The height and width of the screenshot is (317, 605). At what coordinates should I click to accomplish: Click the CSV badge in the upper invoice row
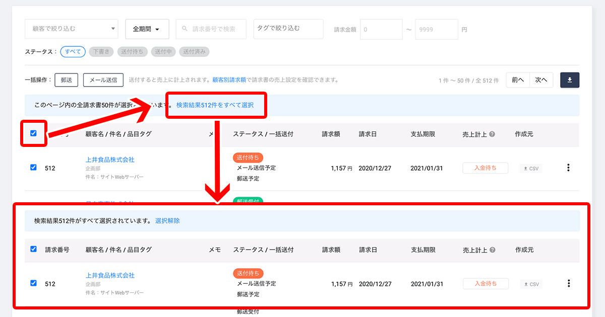531,169
